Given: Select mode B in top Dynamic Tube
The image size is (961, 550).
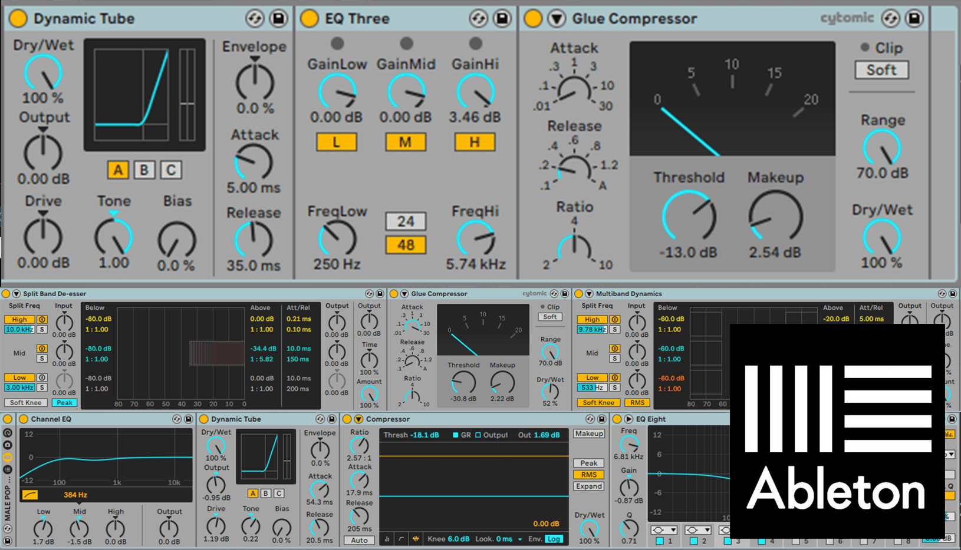Looking at the screenshot, I should tap(144, 170).
